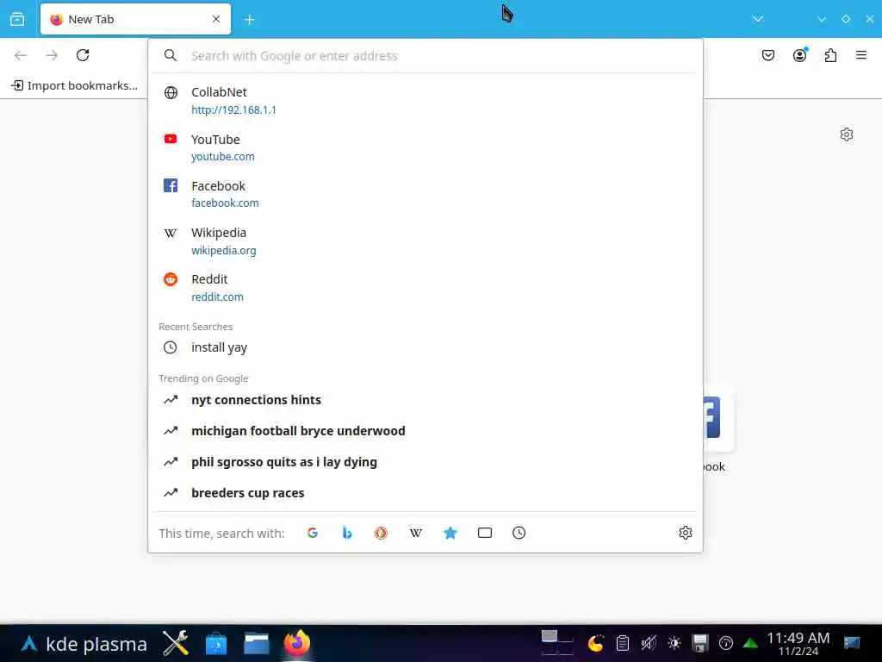Search in Tabs using rectangle icon
Viewport: 882px width, 662px height.
tap(484, 533)
